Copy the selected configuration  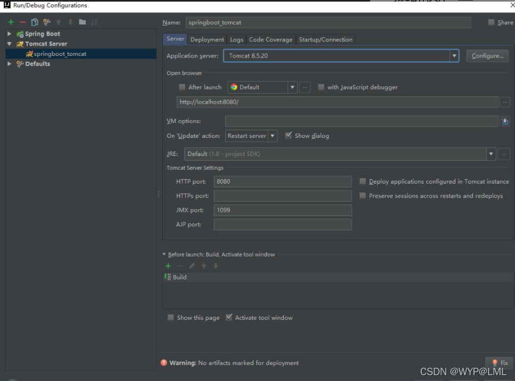click(35, 22)
